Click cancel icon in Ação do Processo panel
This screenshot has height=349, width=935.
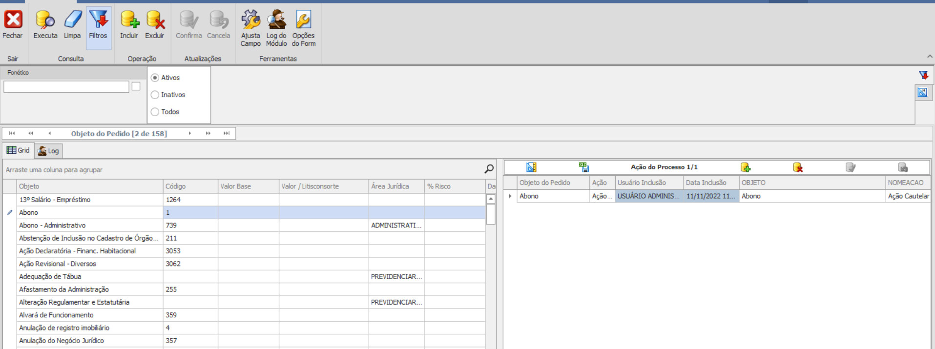[903, 167]
